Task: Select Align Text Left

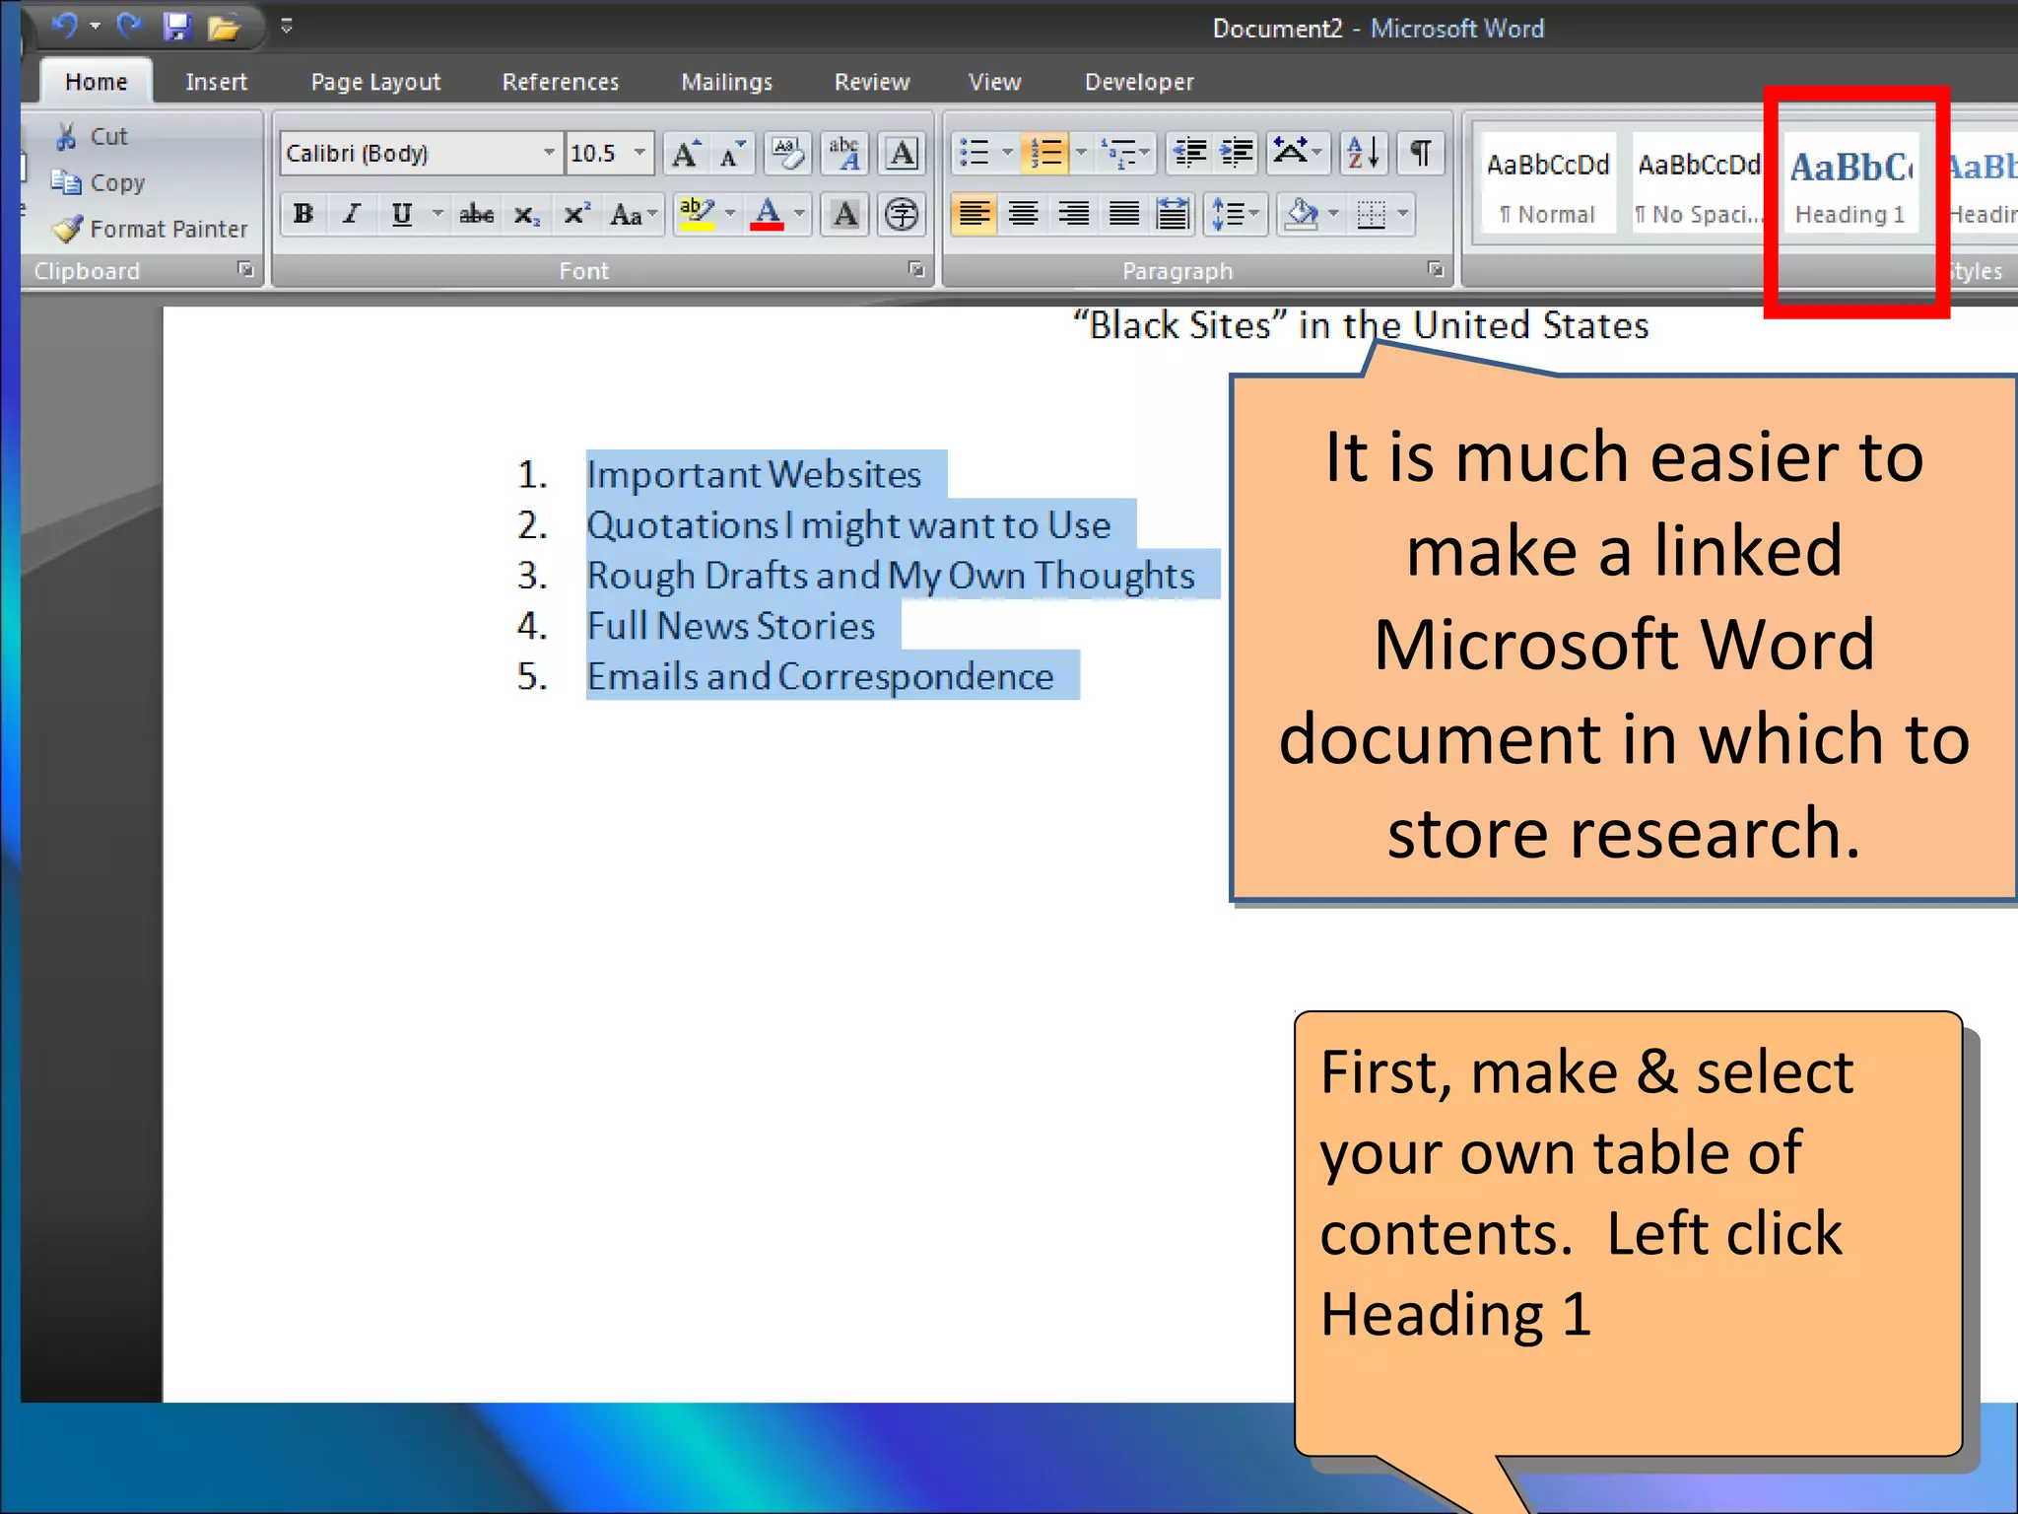Action: (975, 214)
